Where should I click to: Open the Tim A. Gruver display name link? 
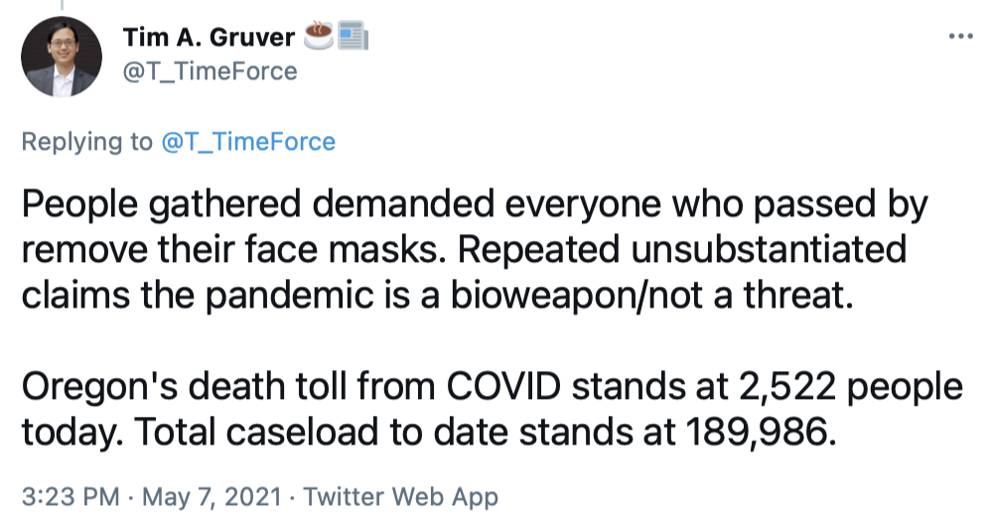click(210, 39)
